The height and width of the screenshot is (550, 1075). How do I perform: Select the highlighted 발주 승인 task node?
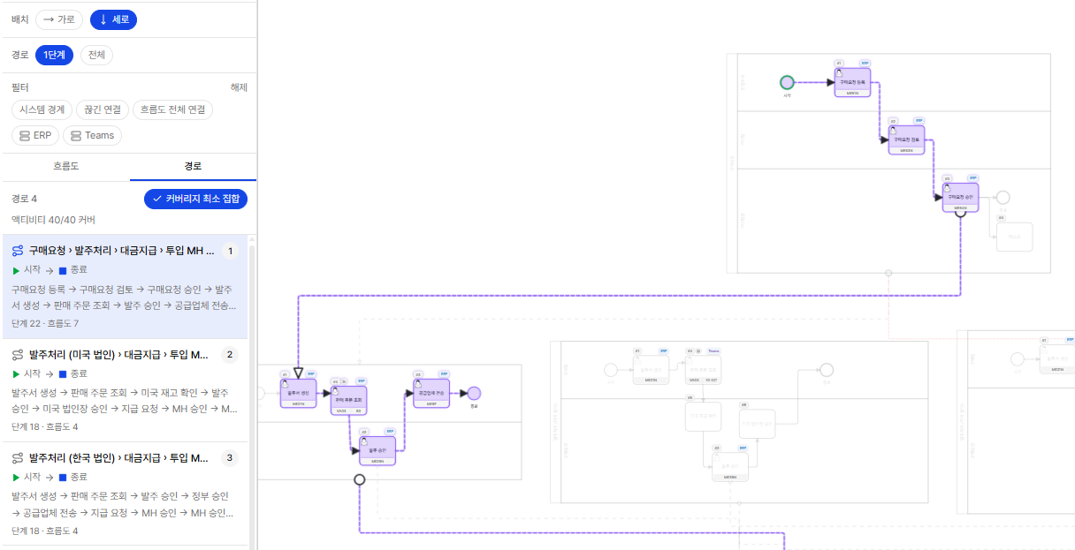point(377,450)
